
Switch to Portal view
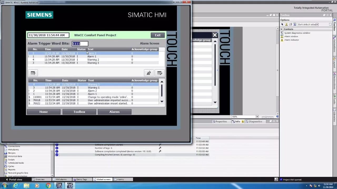tap(14, 180)
